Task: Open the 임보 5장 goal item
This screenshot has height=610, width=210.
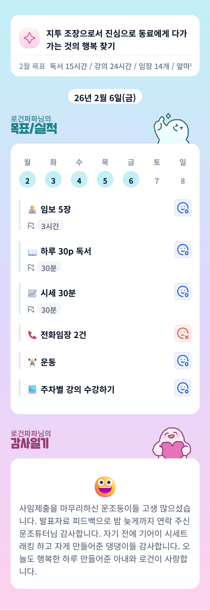Action: pos(56,210)
